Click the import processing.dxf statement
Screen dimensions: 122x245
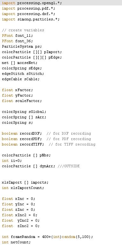click(x=28, y=14)
